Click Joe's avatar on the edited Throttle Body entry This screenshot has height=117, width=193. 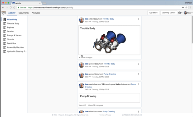click(x=81, y=20)
